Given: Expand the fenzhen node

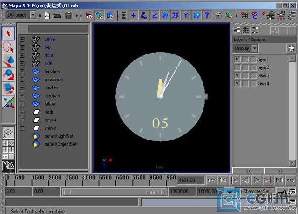Looking at the screenshot, I should coord(22,72).
